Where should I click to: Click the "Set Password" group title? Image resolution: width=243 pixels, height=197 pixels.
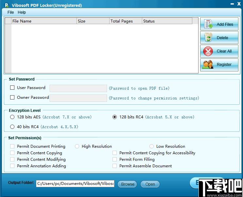22,79
